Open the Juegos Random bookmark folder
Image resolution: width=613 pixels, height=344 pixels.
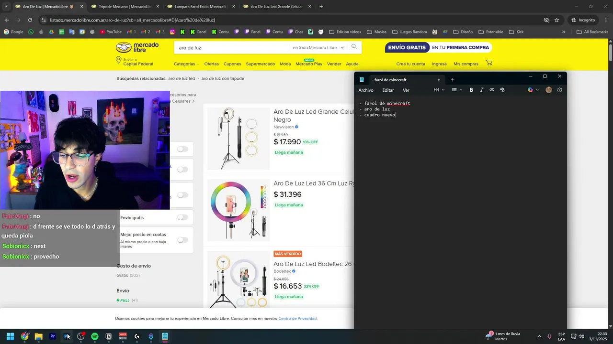point(409,32)
